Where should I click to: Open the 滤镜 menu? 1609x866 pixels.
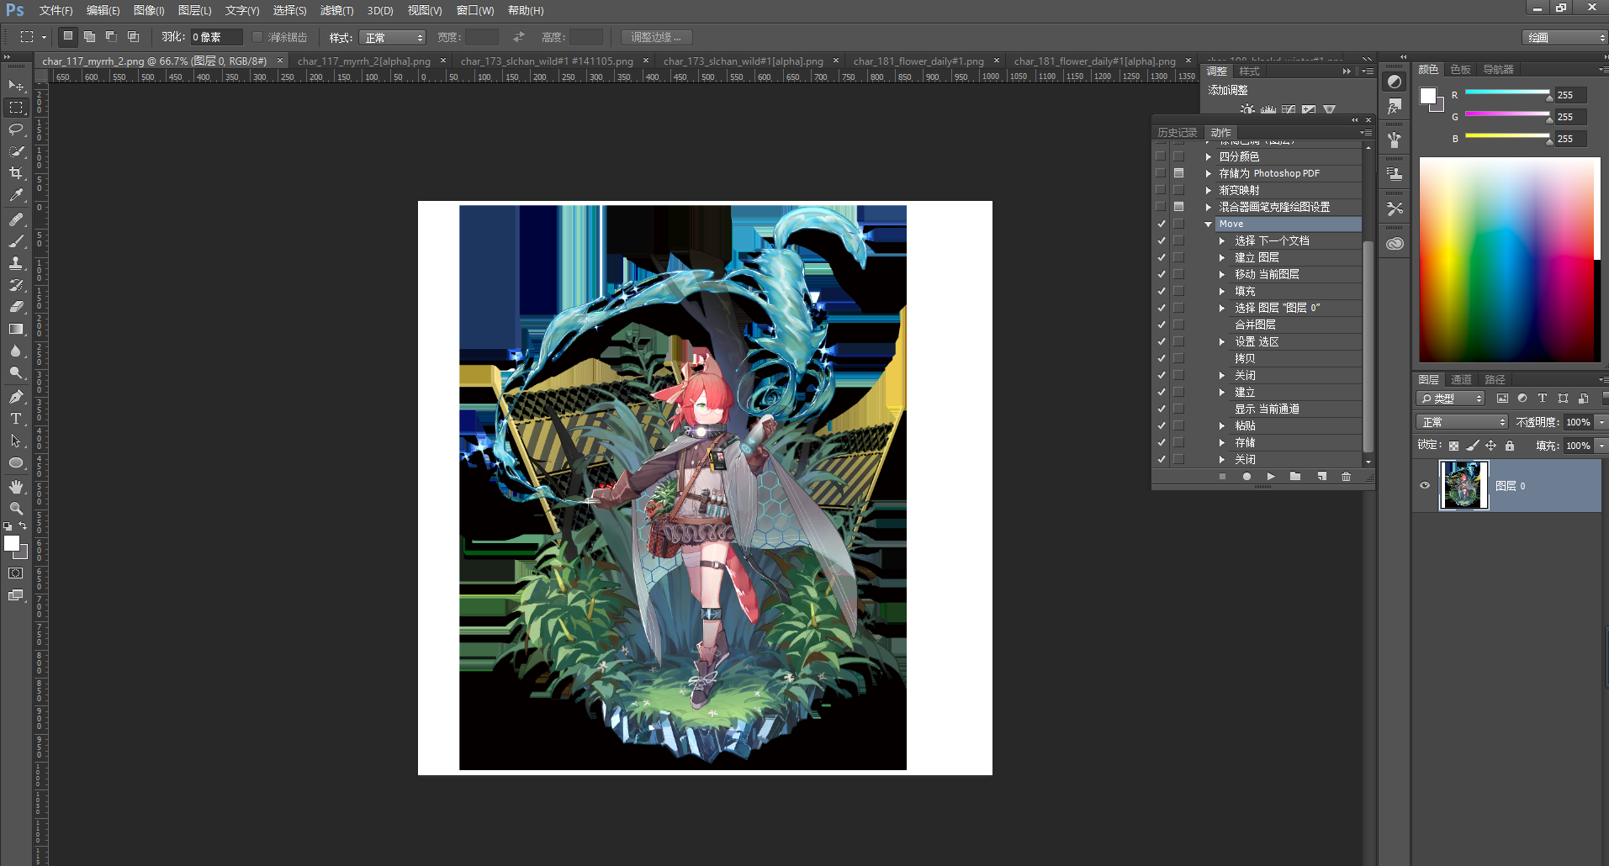(x=336, y=10)
